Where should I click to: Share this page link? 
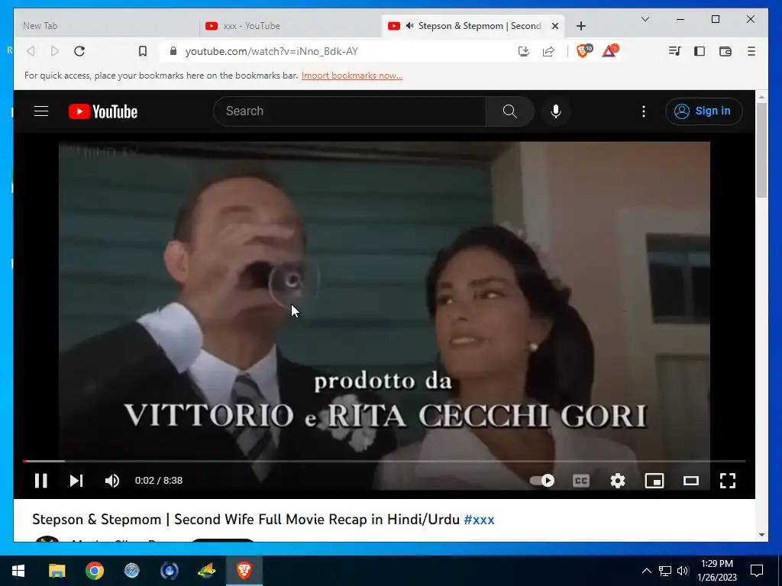click(x=548, y=51)
